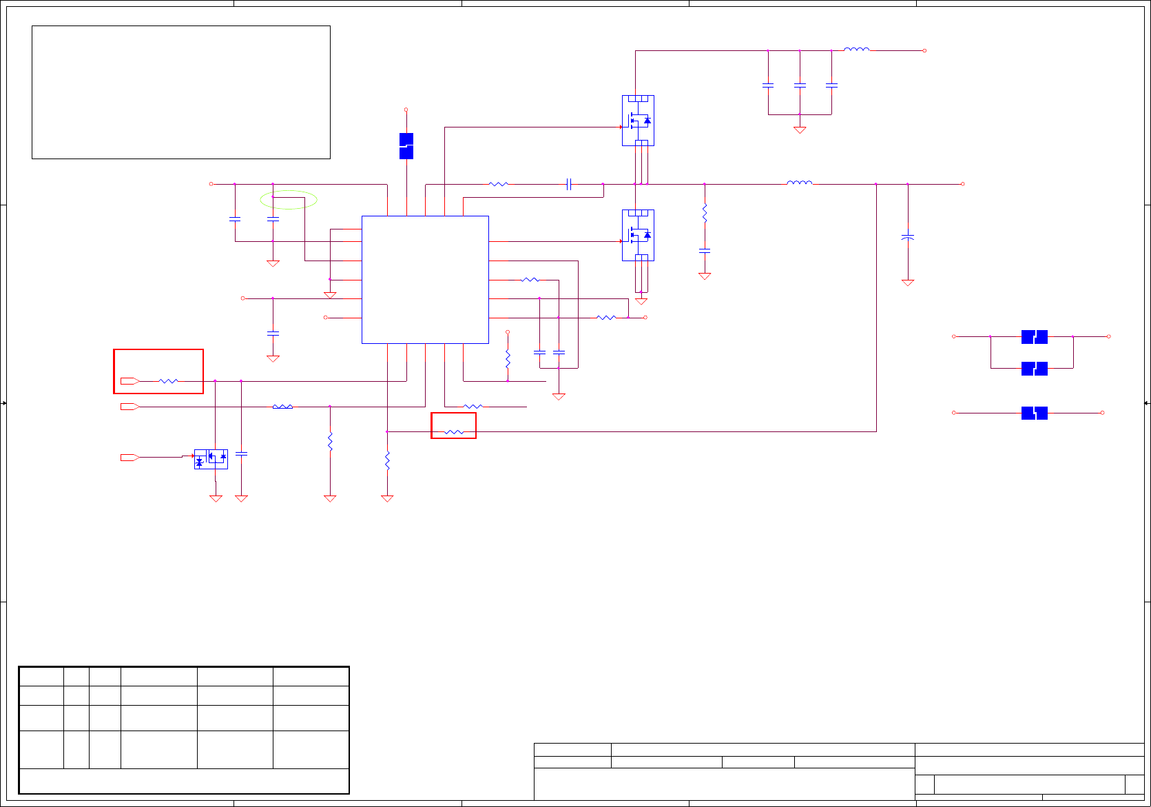Viewport: 1151px width, 807px height.
Task: Select the lower jumper of the parallel jumper pair
Action: (x=1035, y=369)
